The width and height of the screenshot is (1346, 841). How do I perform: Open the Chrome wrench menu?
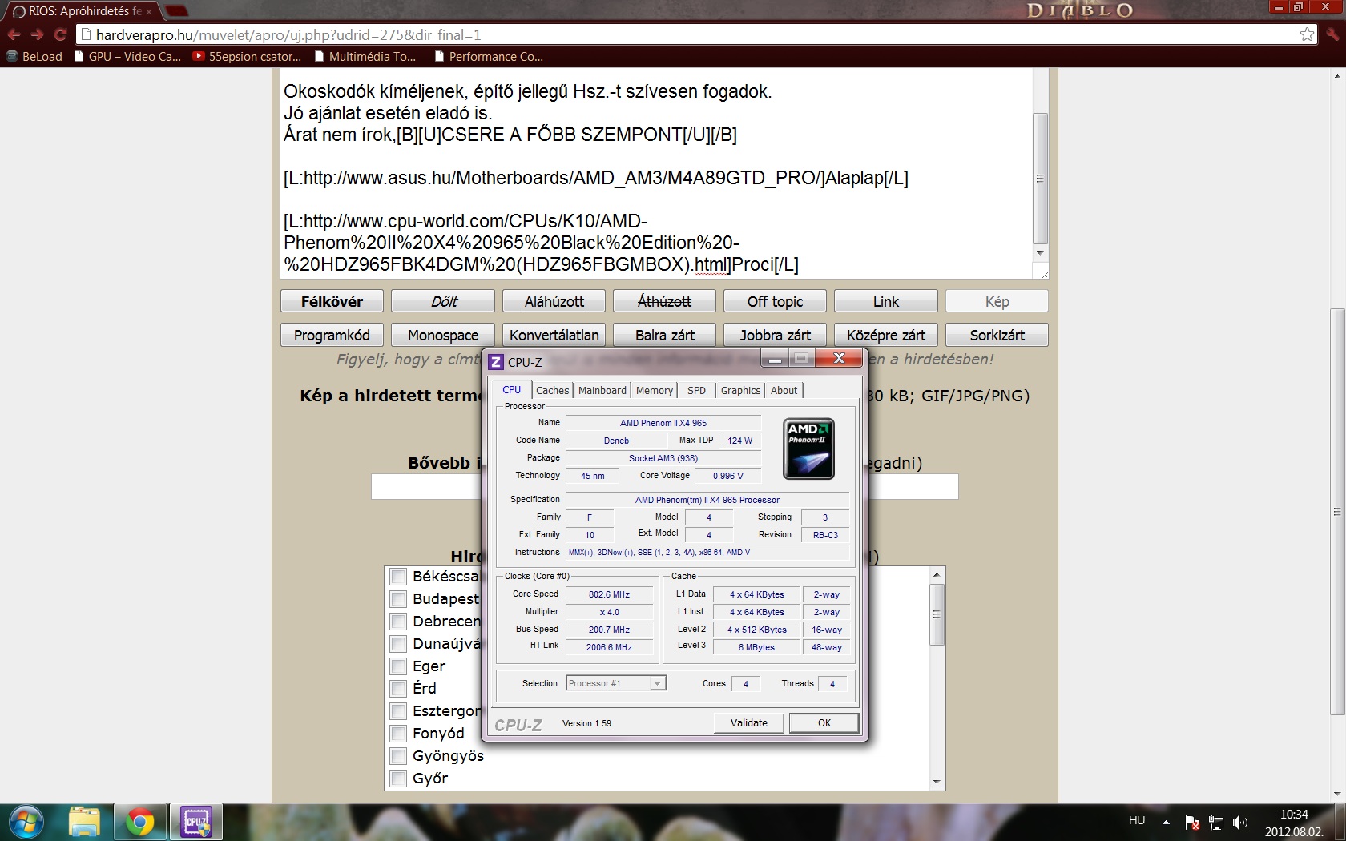click(1332, 34)
